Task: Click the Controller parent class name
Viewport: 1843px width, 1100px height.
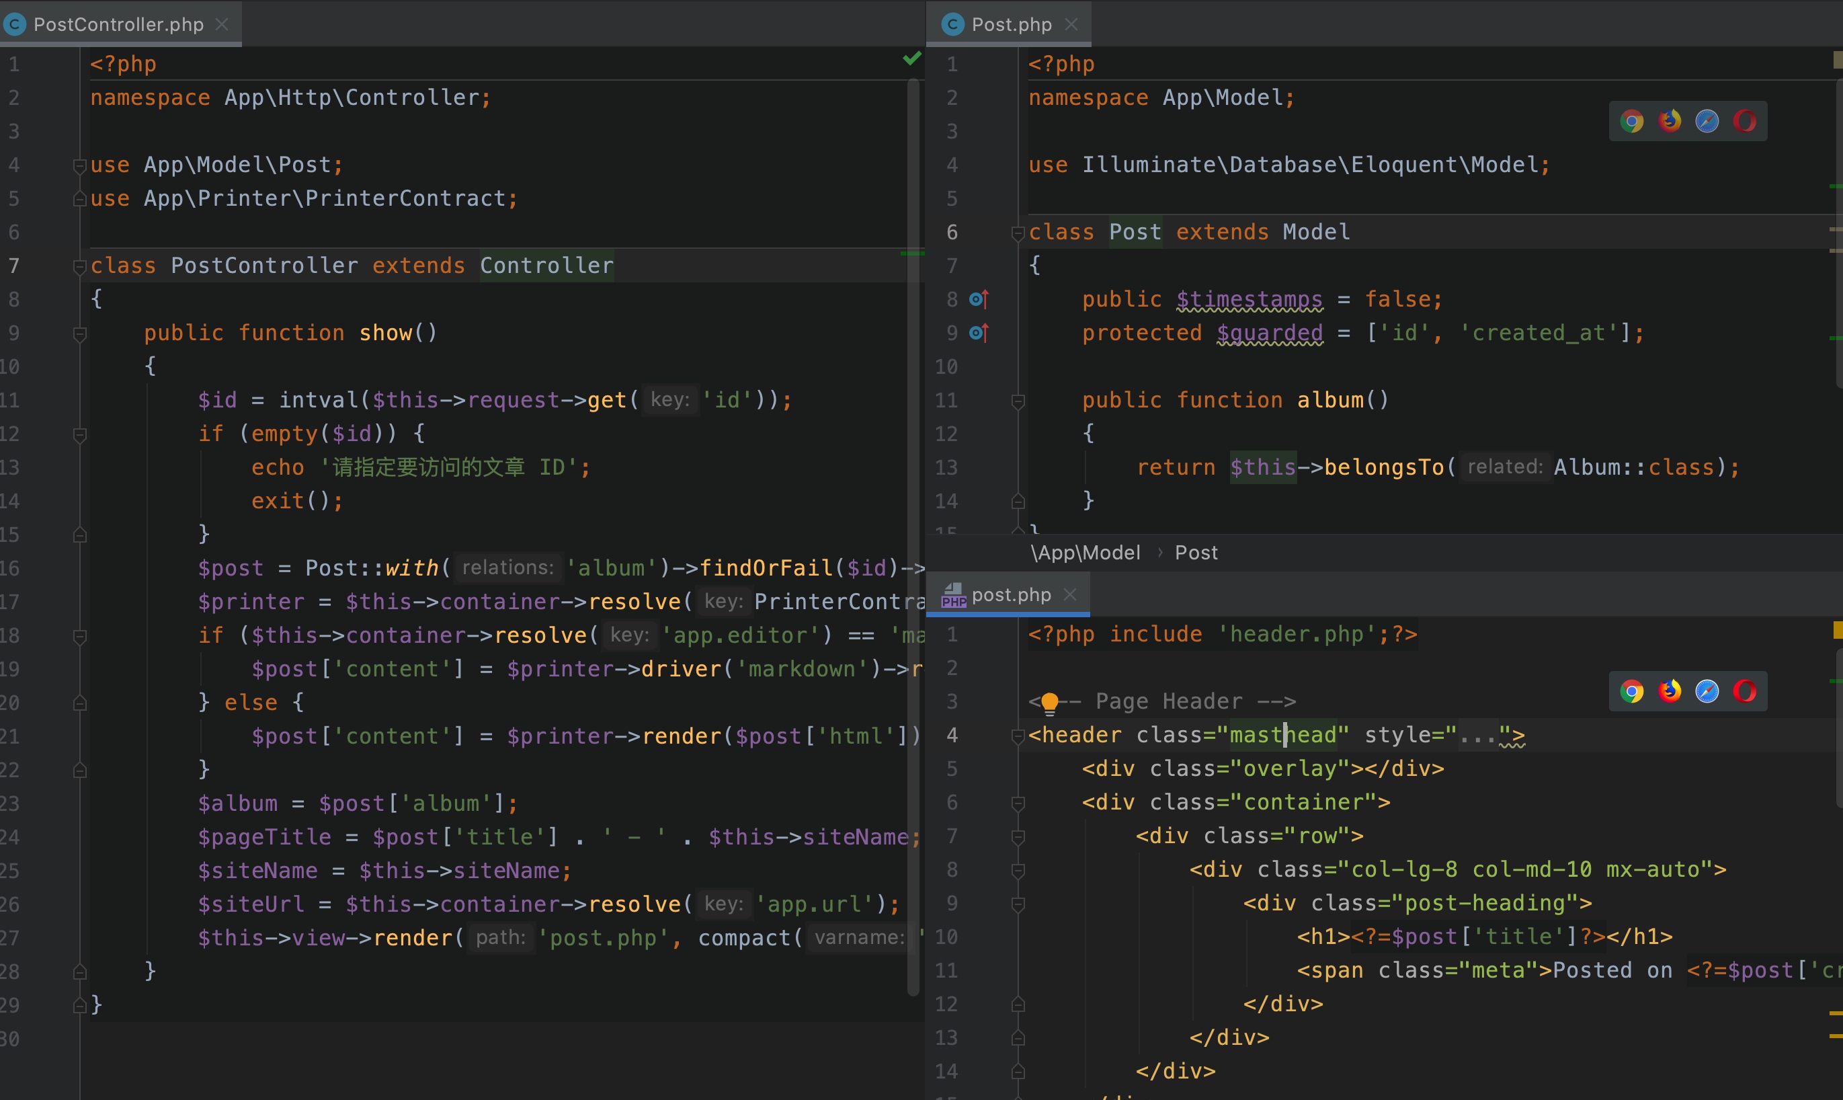Action: 546,266
